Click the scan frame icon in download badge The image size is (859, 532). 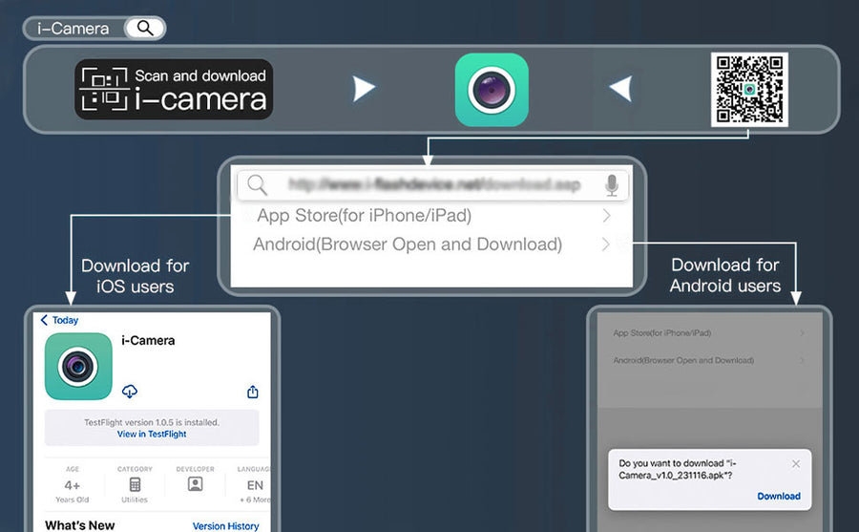click(x=102, y=89)
